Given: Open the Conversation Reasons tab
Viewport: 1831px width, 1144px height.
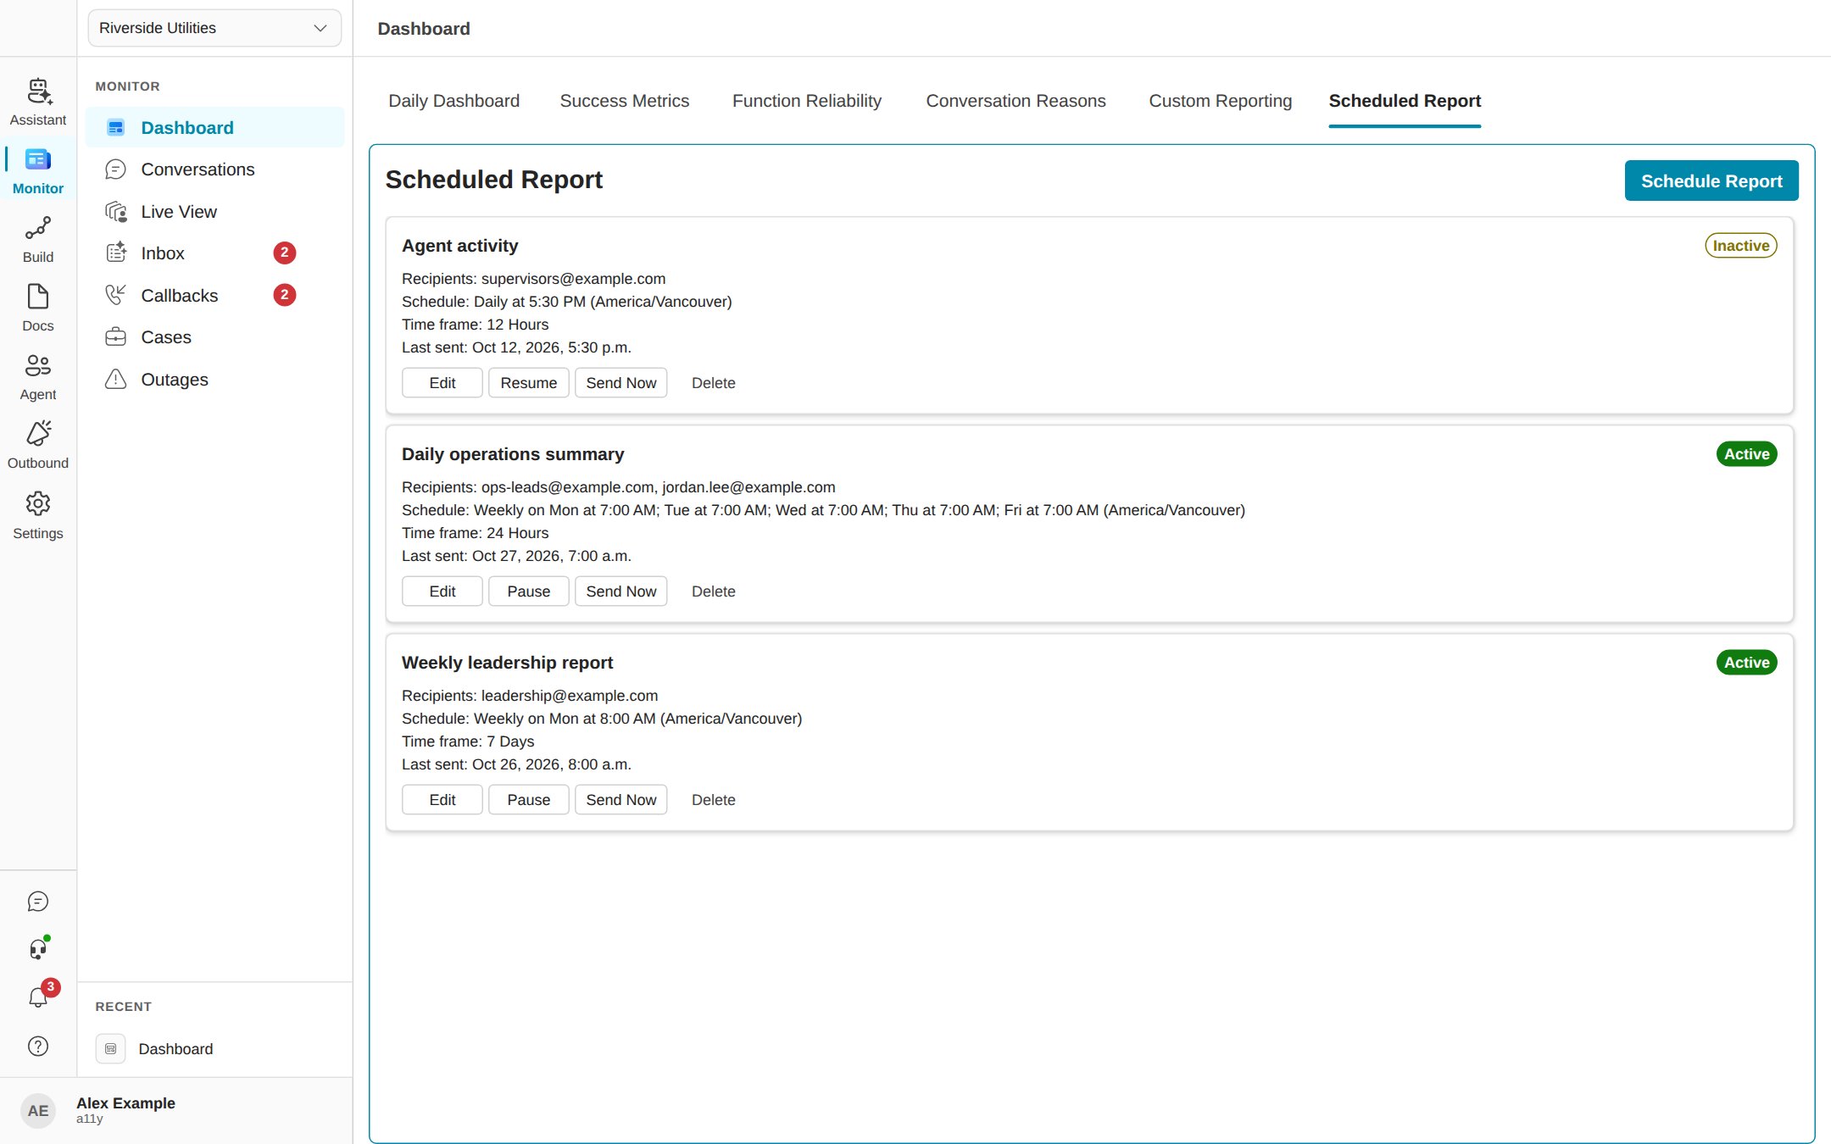Looking at the screenshot, I should point(1016,101).
